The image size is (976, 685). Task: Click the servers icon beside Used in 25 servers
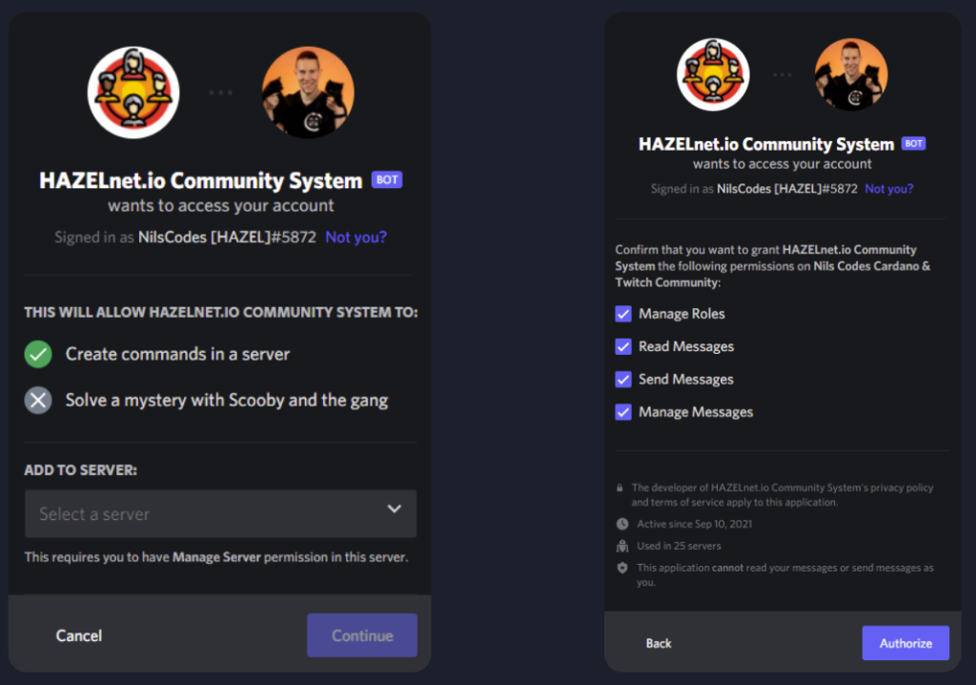(x=621, y=546)
